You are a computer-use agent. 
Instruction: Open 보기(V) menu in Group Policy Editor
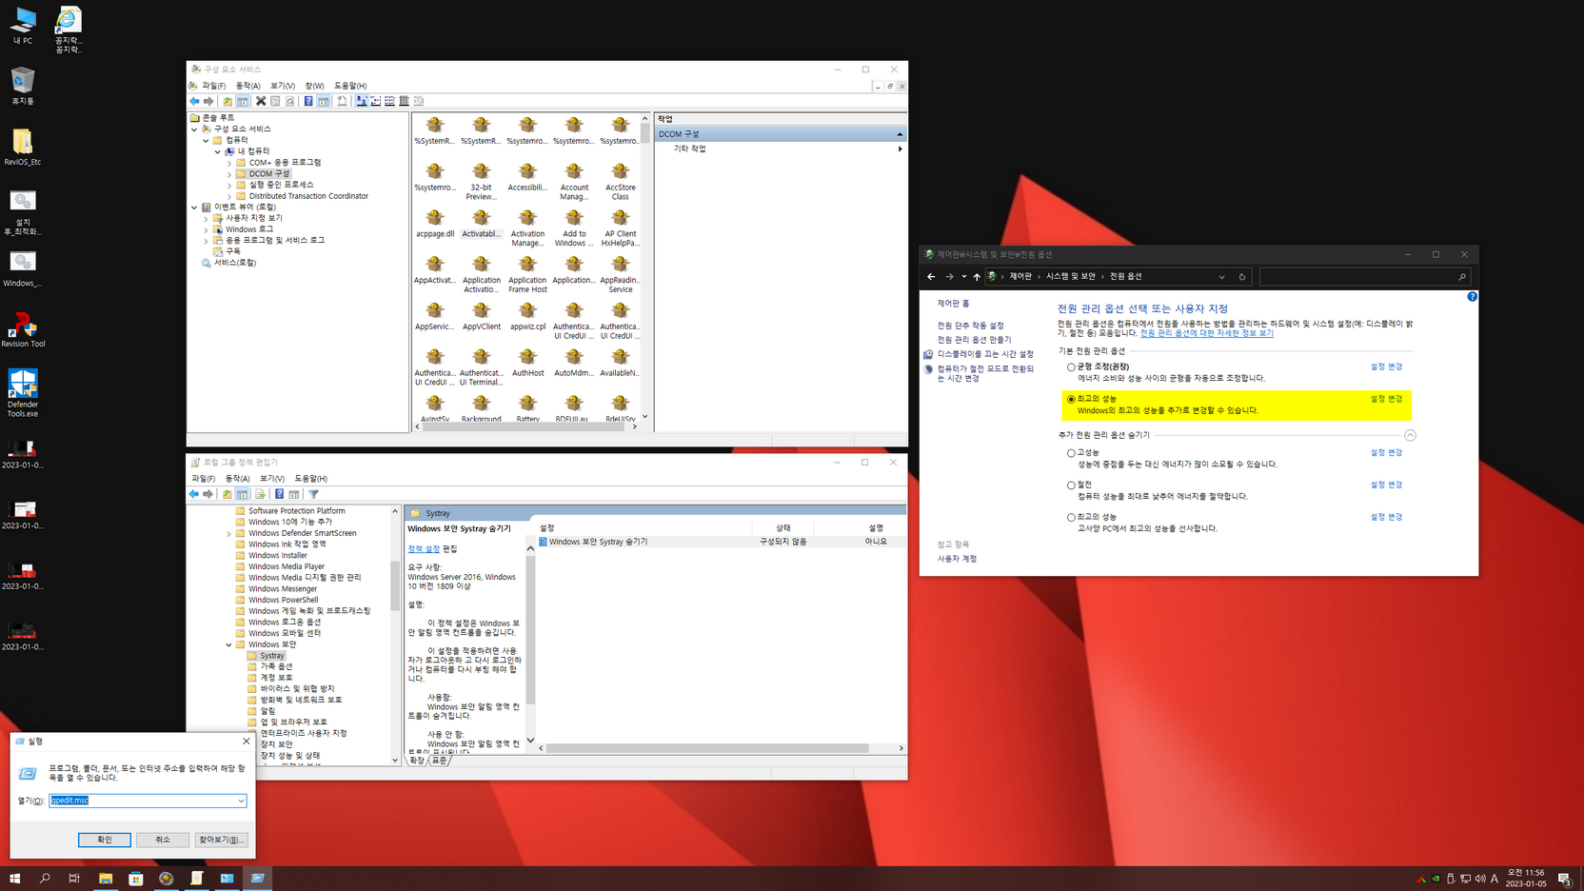pos(271,479)
